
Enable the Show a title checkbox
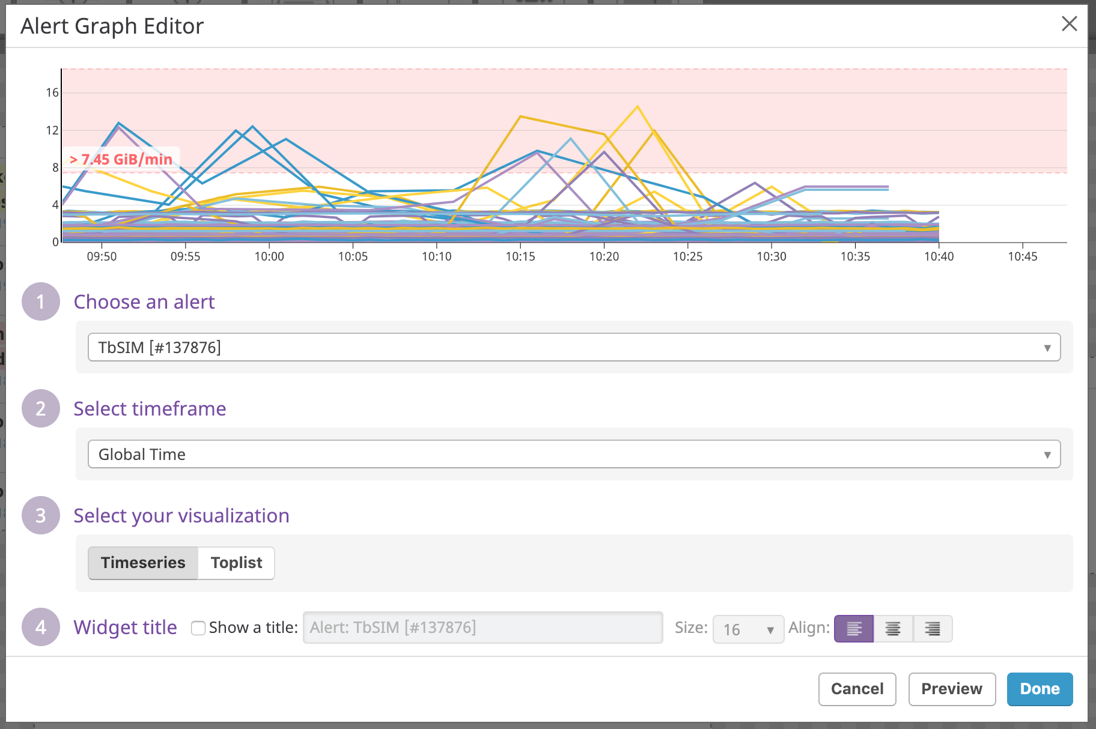coord(198,628)
